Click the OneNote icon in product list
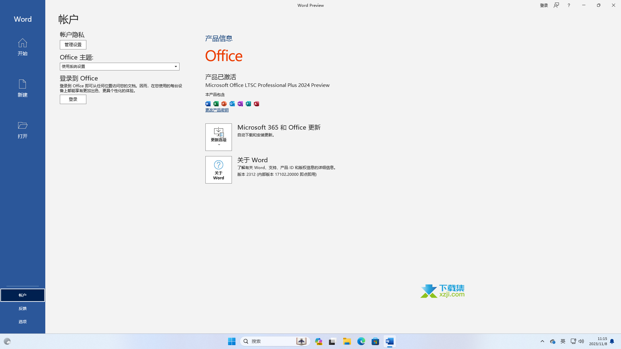This screenshot has height=349, width=621. pos(240,104)
